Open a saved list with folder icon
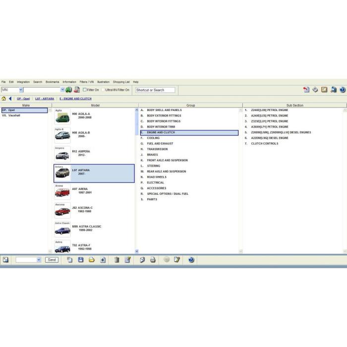347x347 pixels. point(92,260)
